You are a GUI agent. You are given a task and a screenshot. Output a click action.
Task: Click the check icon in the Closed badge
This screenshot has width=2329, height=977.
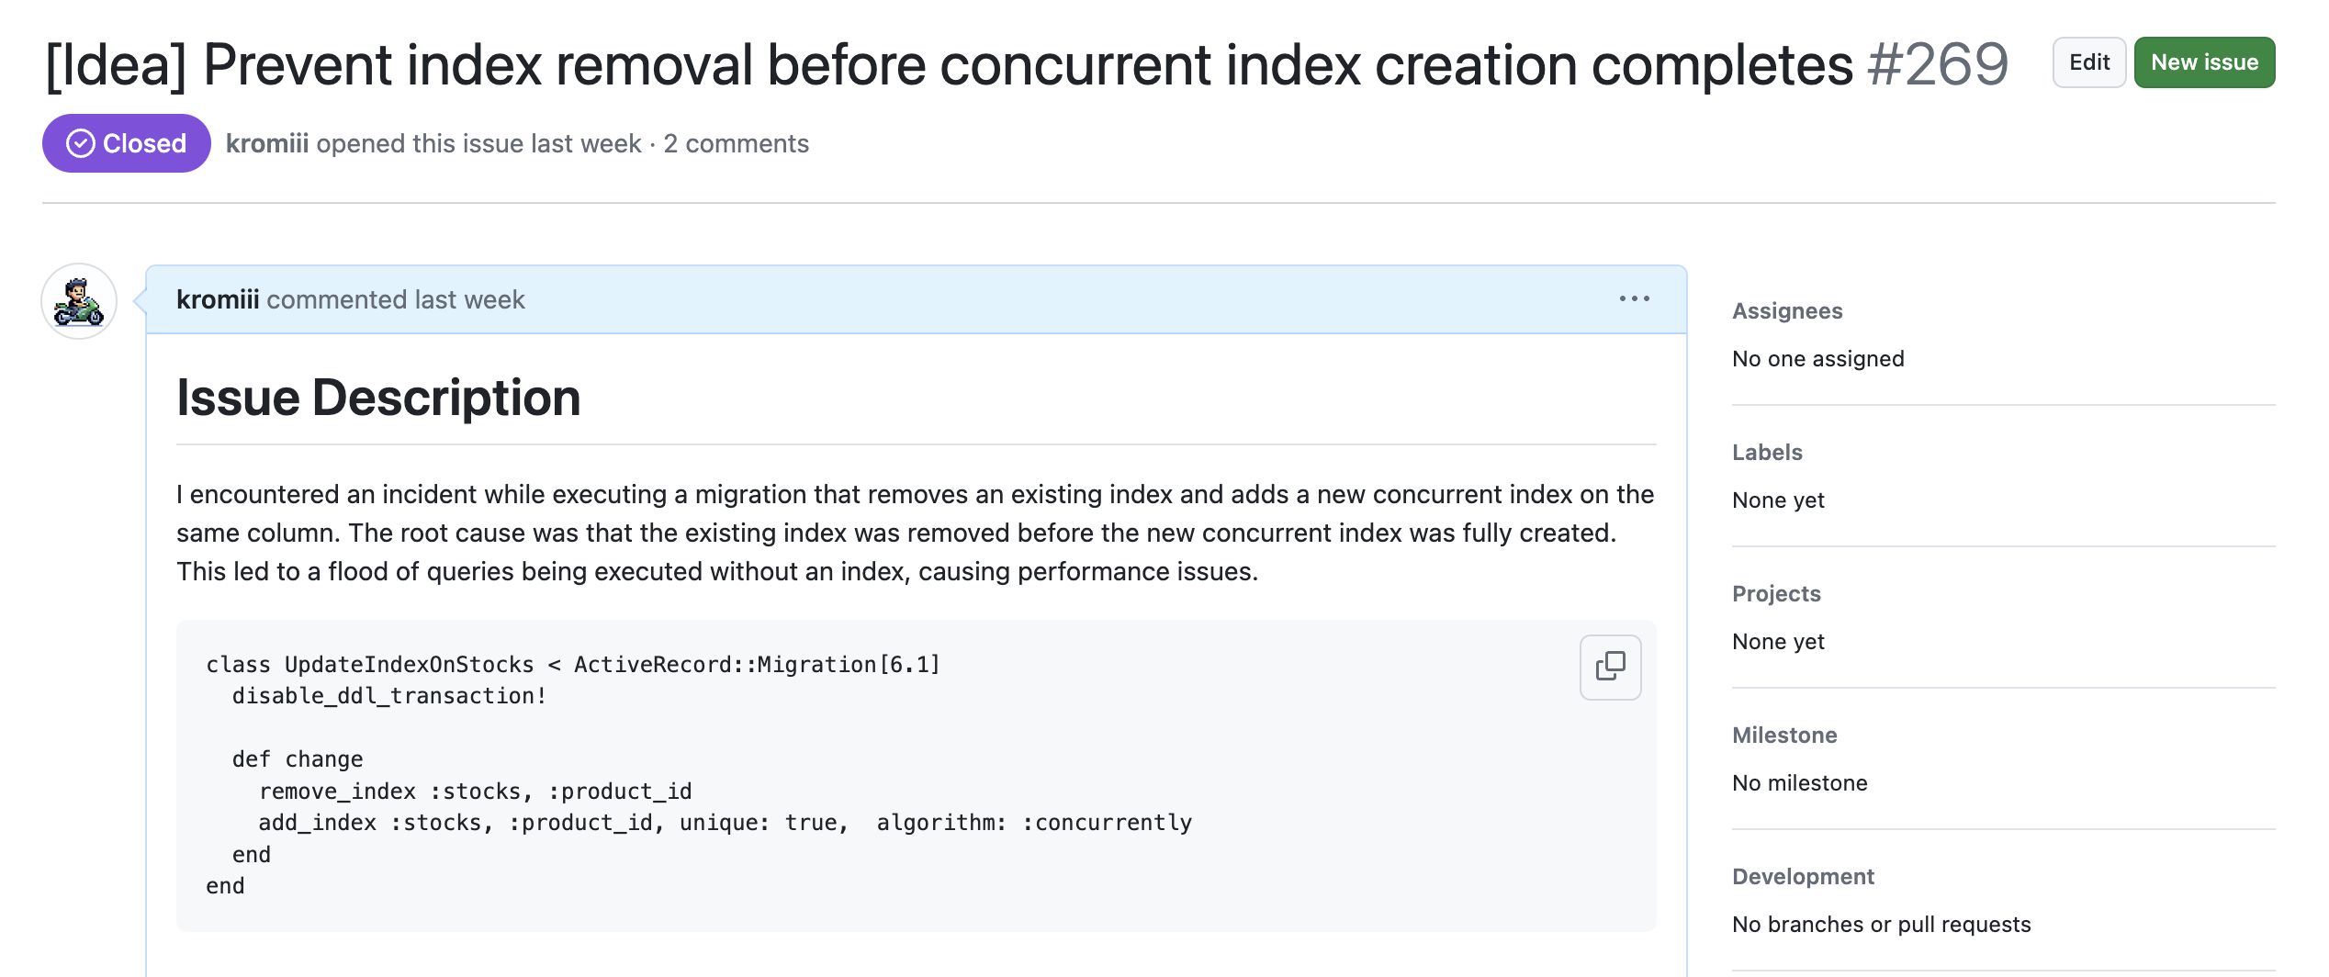click(x=81, y=143)
